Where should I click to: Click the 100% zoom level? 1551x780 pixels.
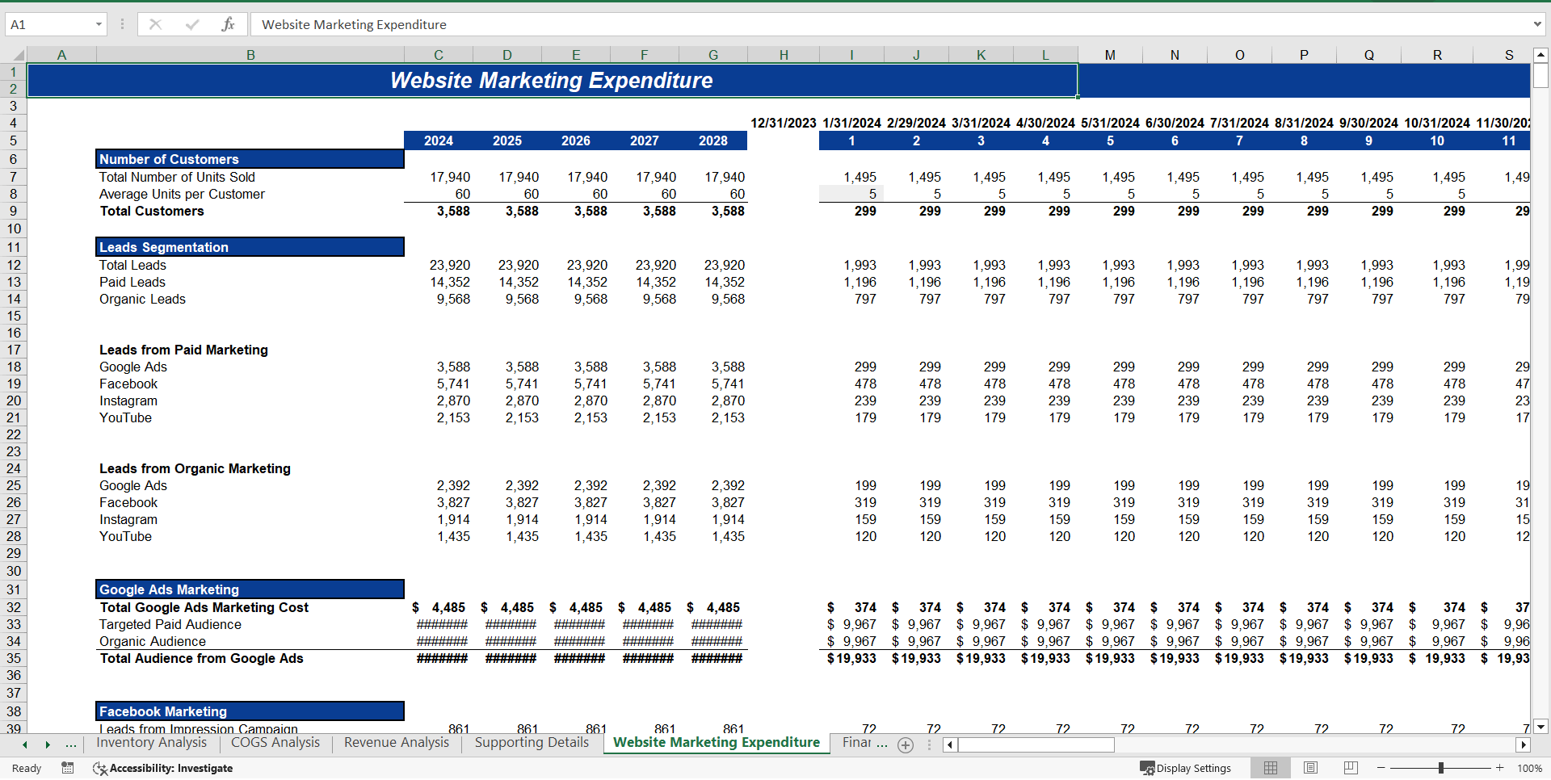pos(1529,768)
